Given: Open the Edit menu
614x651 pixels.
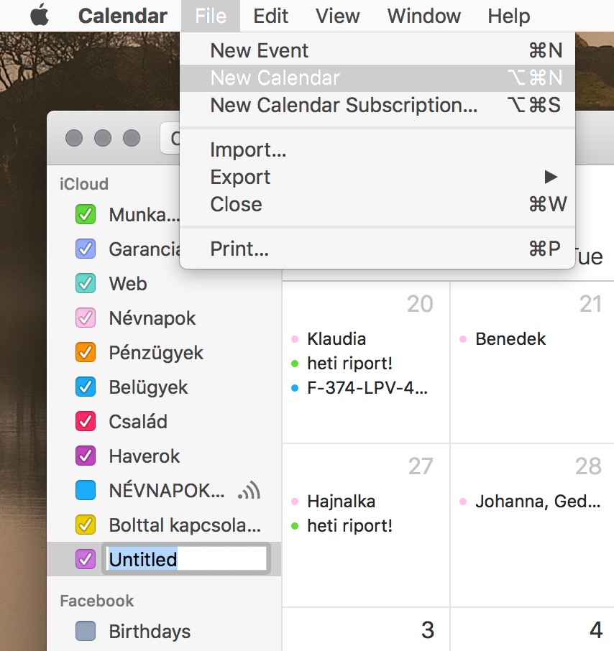Looking at the screenshot, I should click(271, 16).
